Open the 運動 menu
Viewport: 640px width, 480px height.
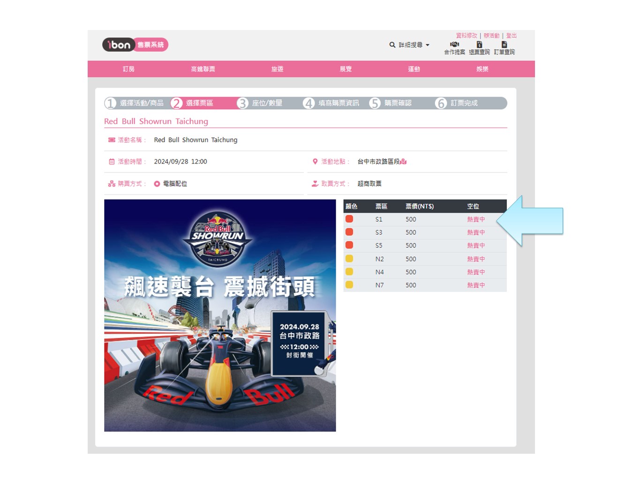point(414,69)
